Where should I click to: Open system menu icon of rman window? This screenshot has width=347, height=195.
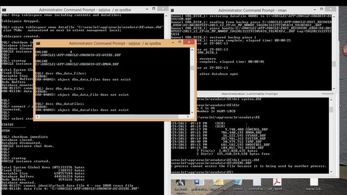pyautogui.click(x=172, y=10)
